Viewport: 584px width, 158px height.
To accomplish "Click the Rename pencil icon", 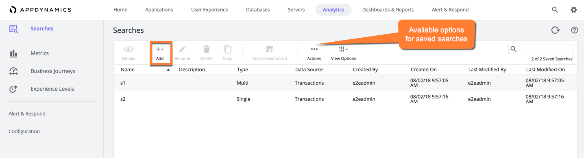I will [183, 49].
